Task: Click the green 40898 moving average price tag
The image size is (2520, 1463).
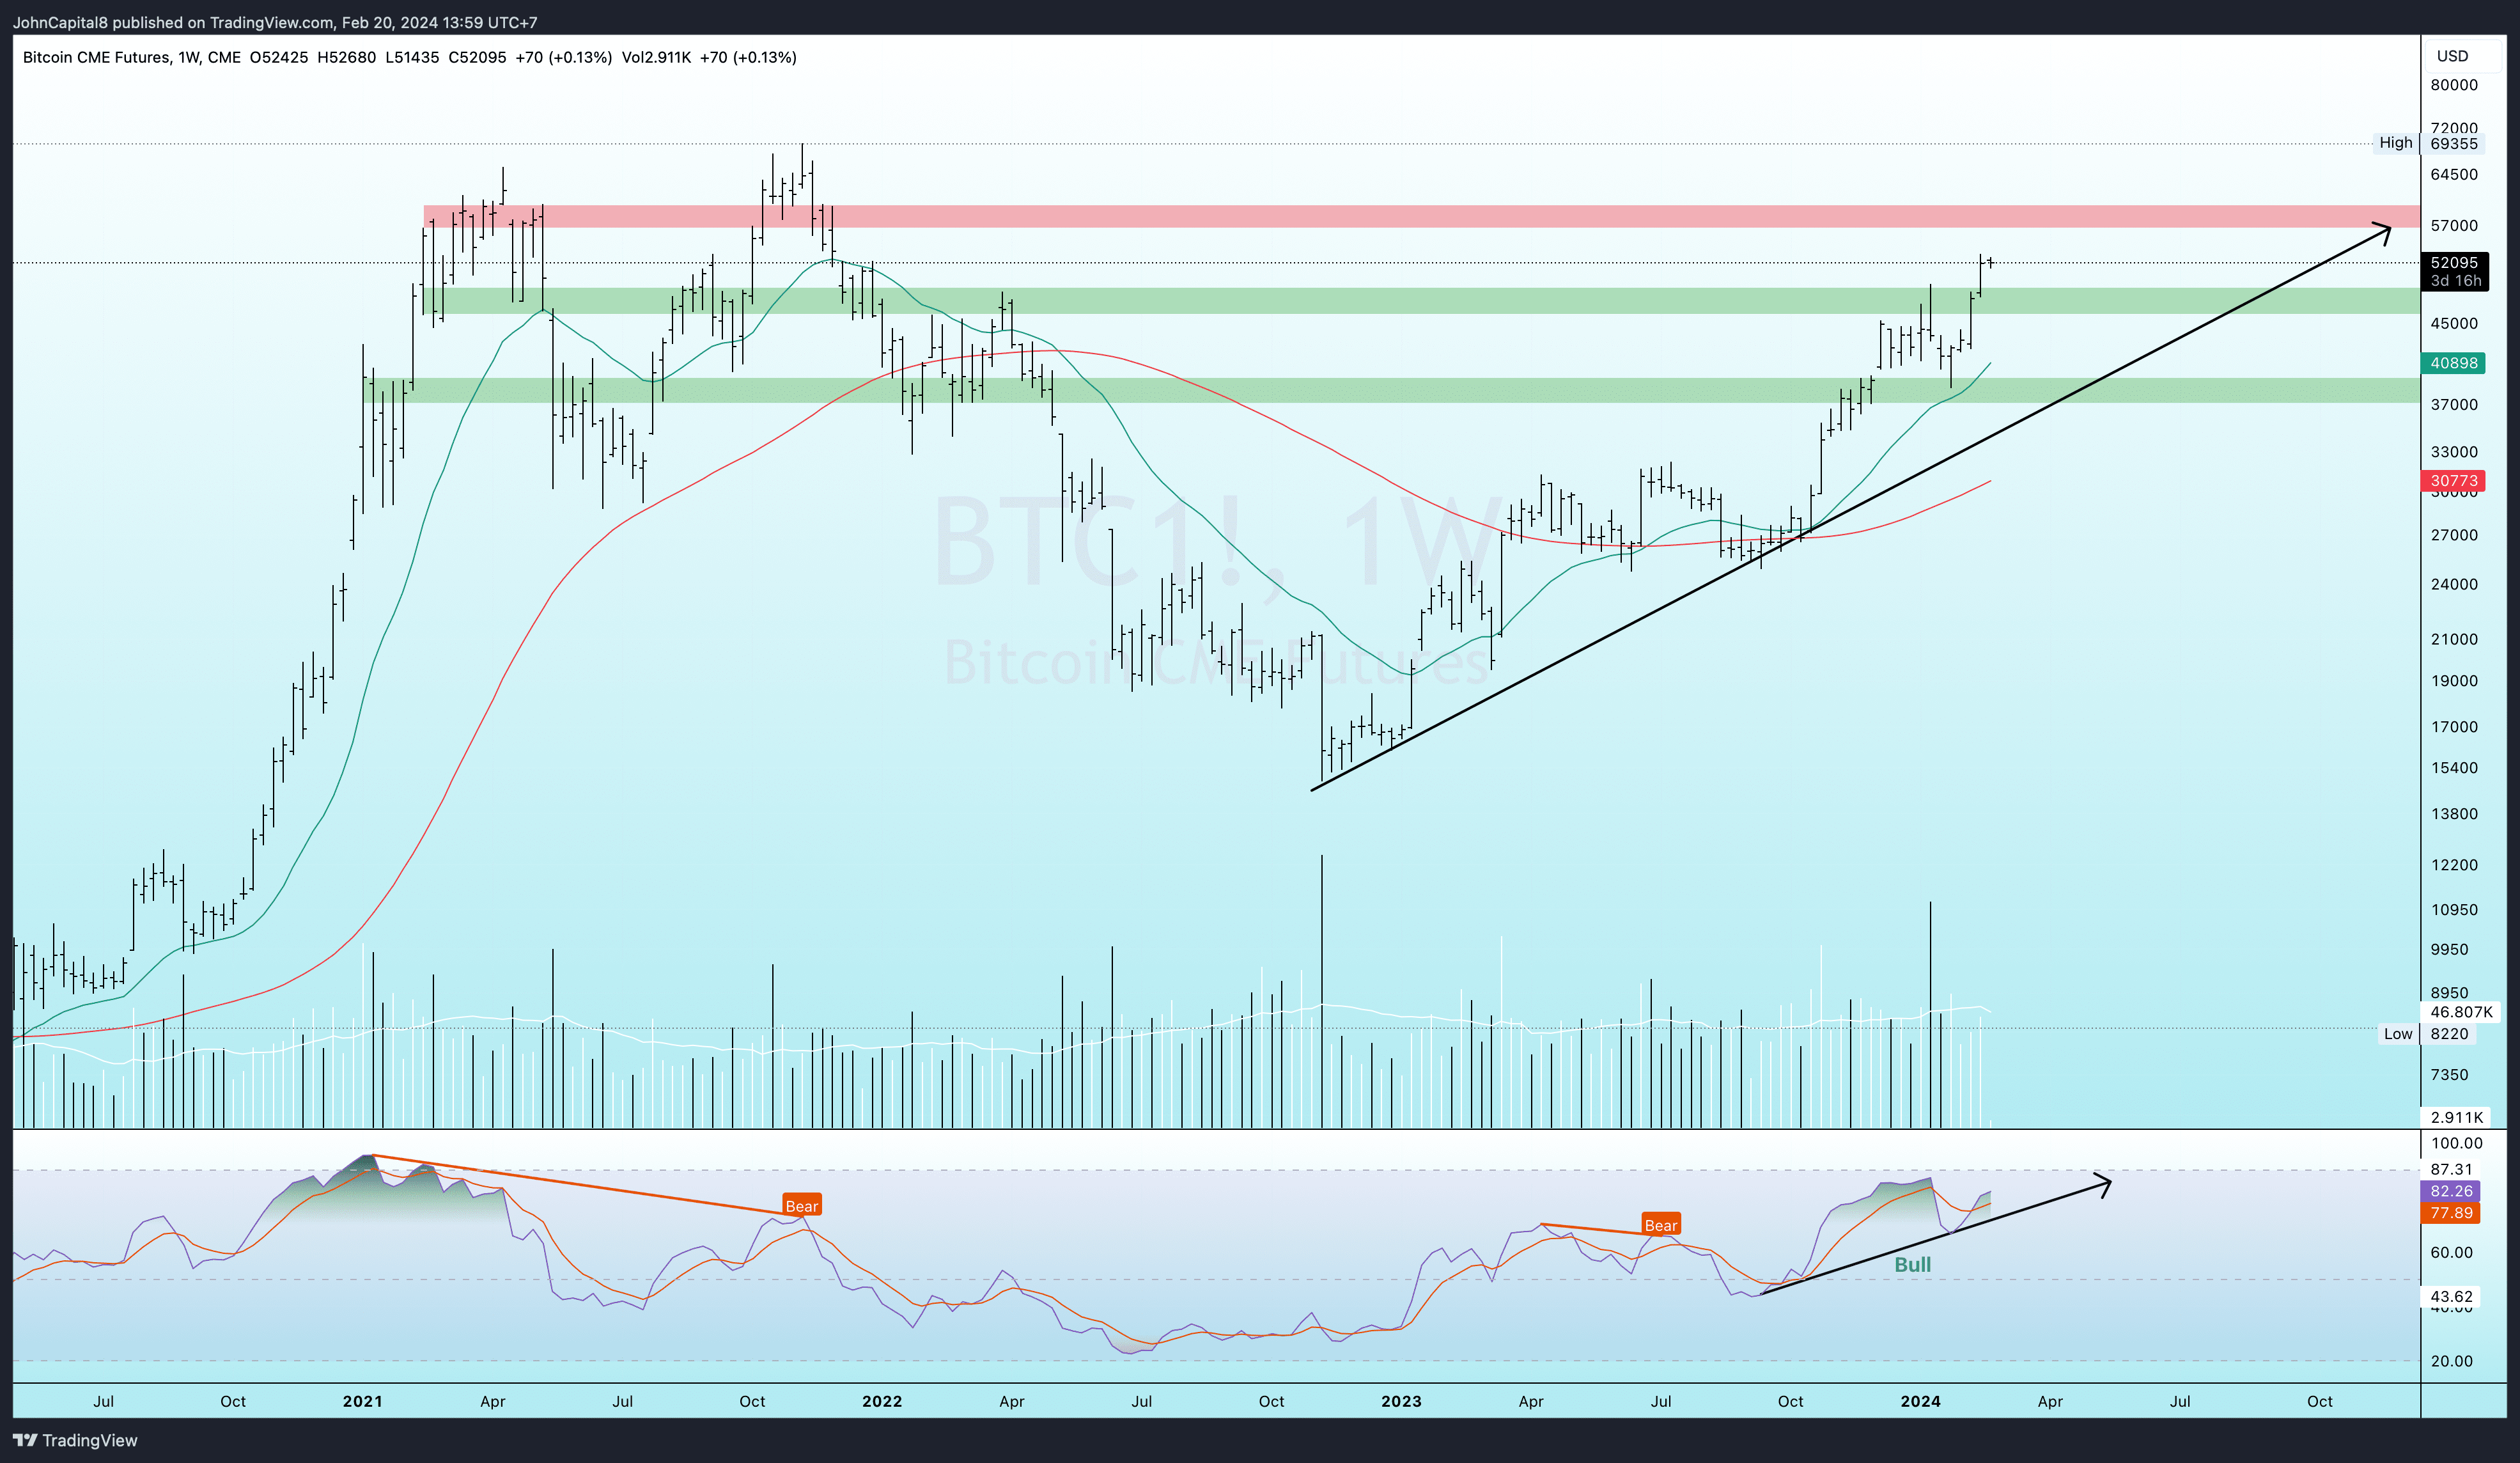Action: tap(2453, 363)
